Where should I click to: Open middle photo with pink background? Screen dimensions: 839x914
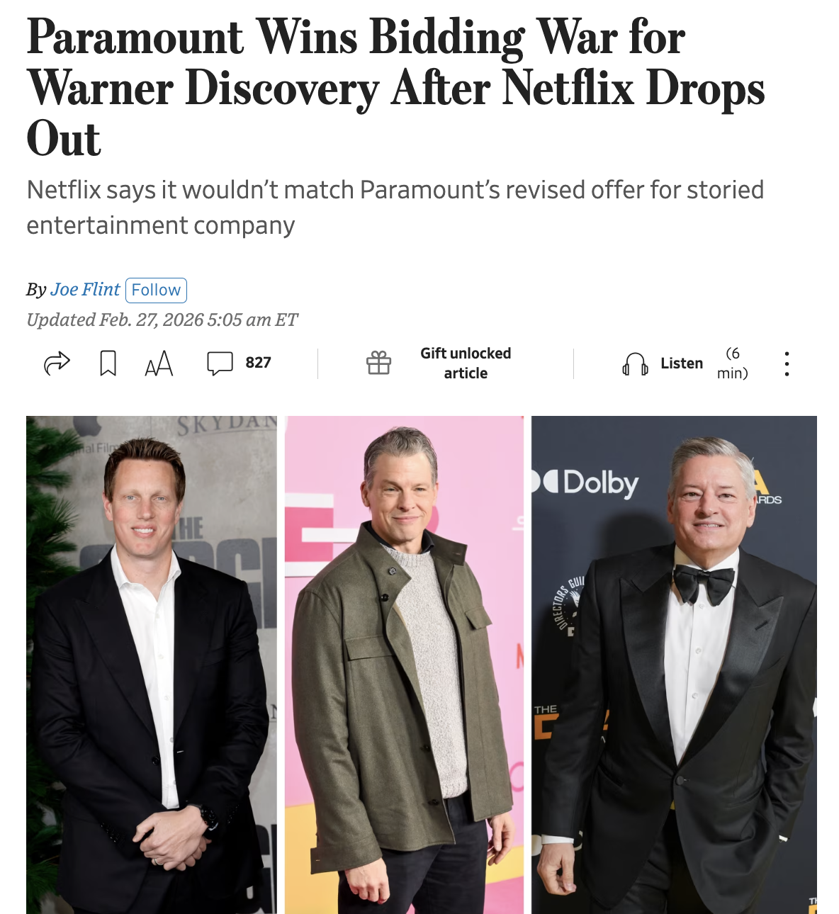[404, 665]
